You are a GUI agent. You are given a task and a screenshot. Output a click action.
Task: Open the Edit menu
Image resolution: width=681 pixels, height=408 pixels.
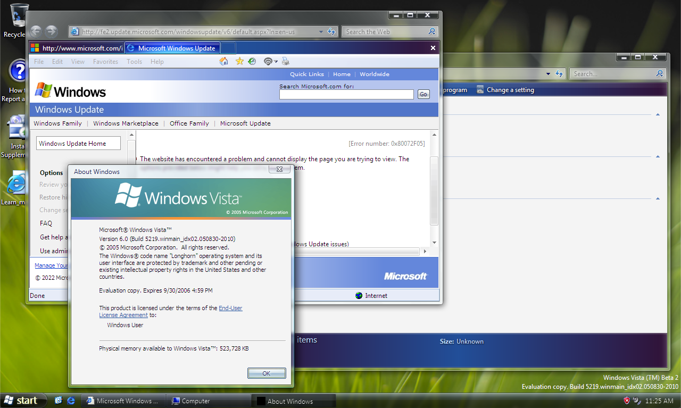pos(57,62)
